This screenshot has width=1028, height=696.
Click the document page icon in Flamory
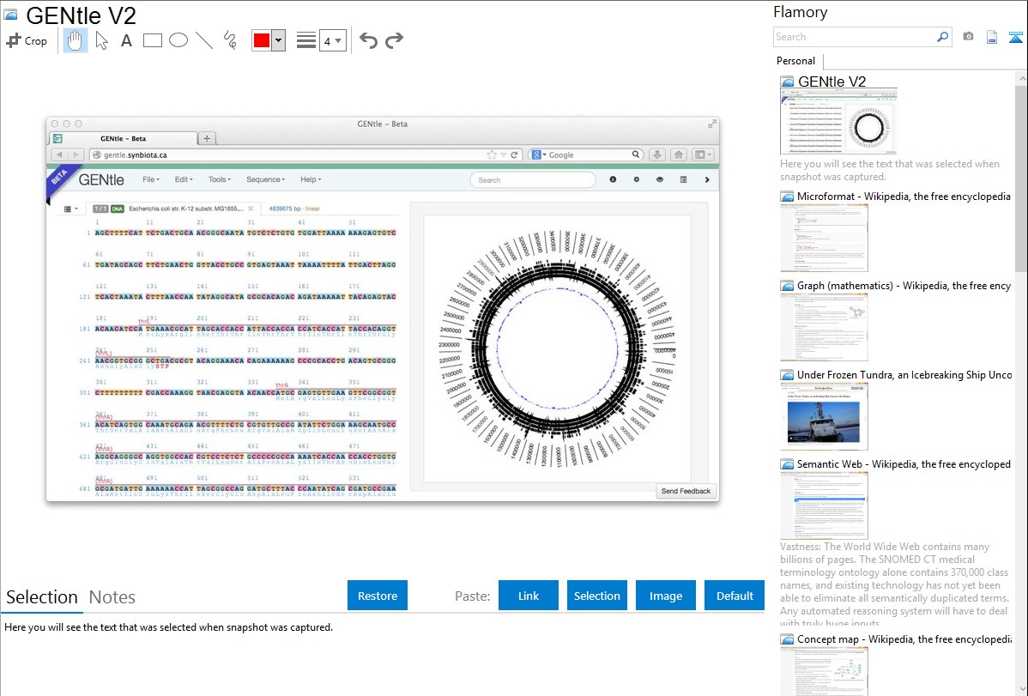click(992, 37)
